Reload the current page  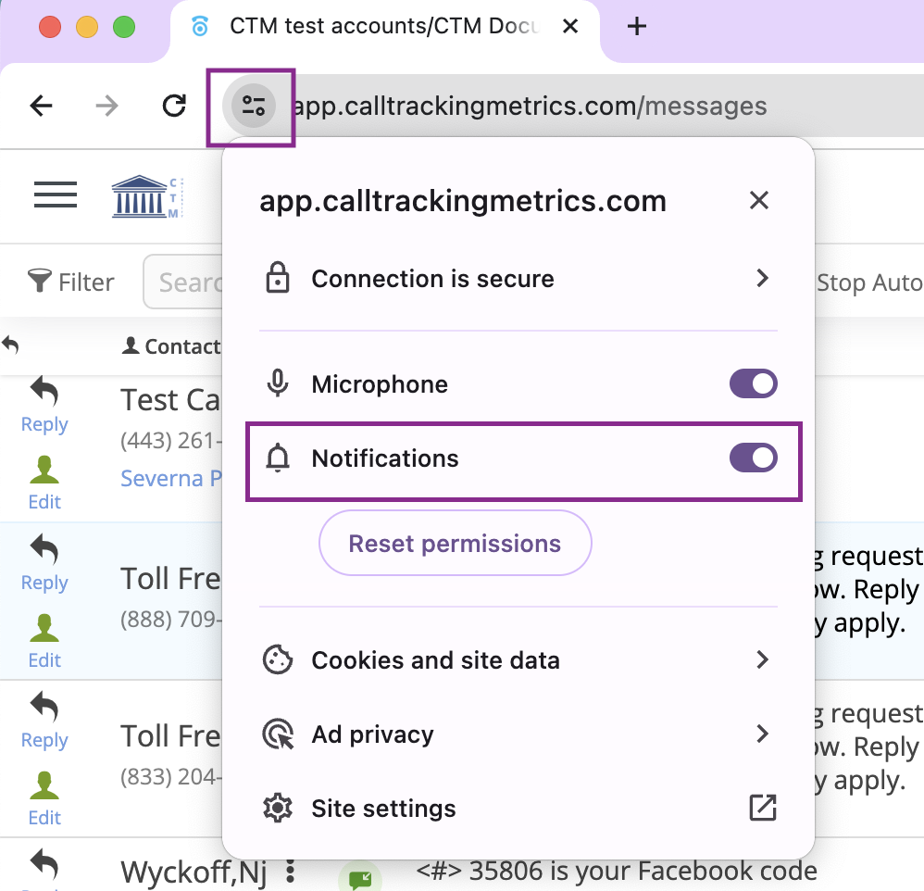click(x=174, y=105)
